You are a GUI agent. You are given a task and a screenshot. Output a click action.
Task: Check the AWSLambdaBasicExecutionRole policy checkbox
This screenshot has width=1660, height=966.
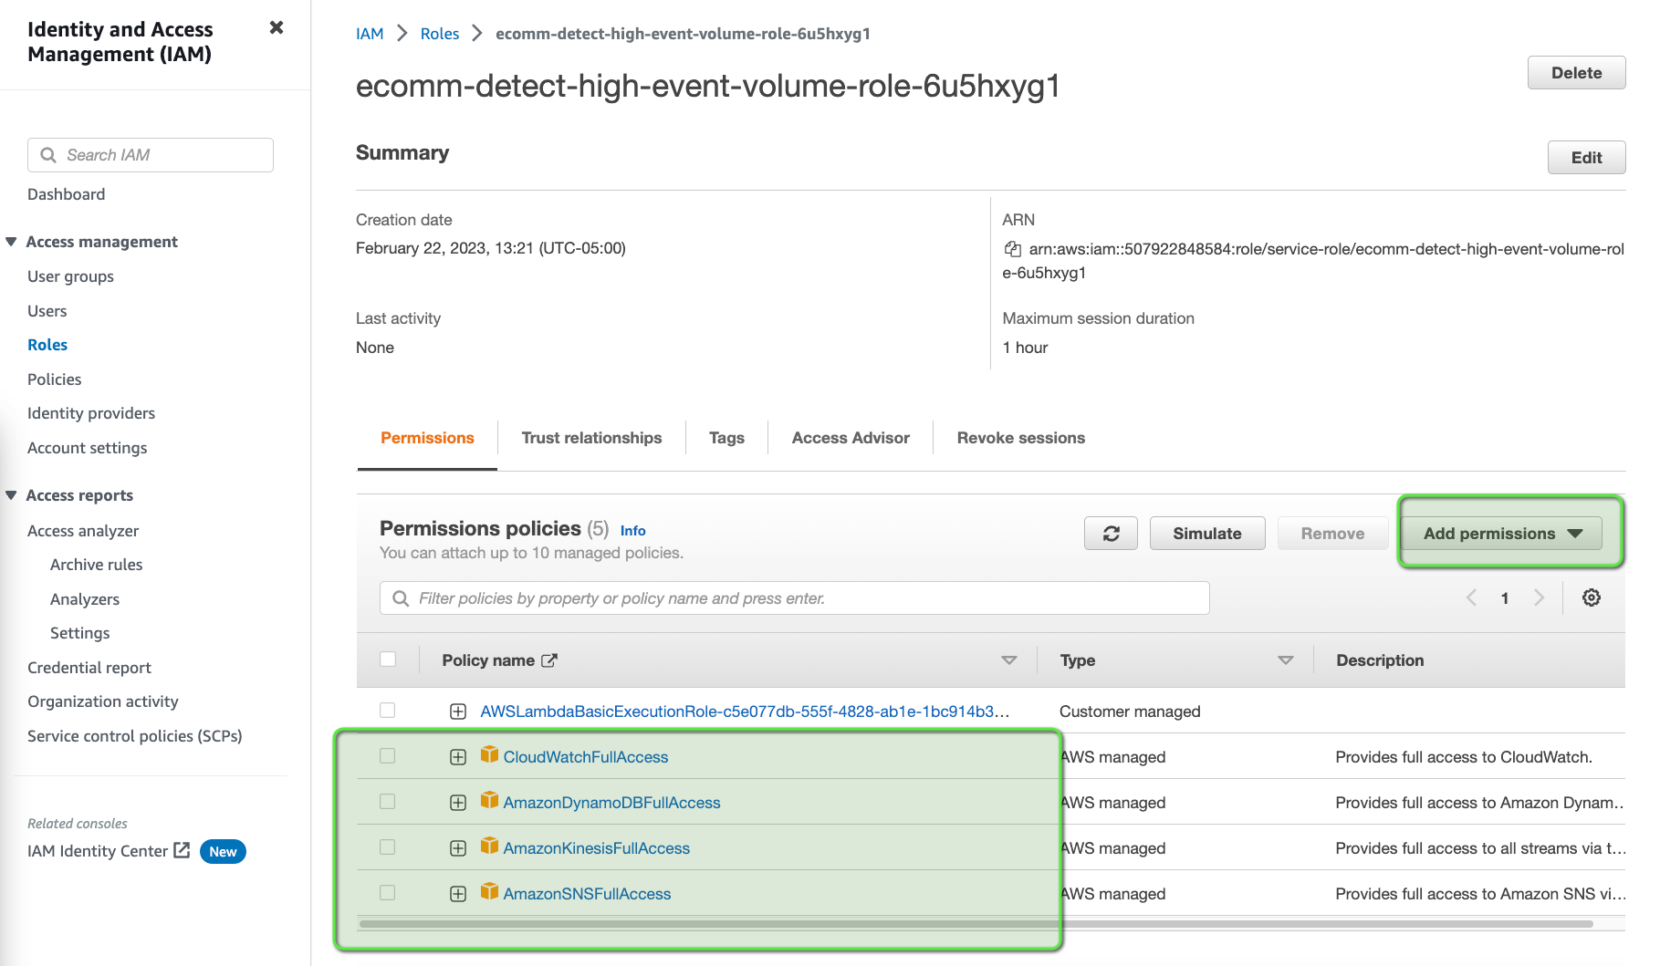click(x=387, y=710)
